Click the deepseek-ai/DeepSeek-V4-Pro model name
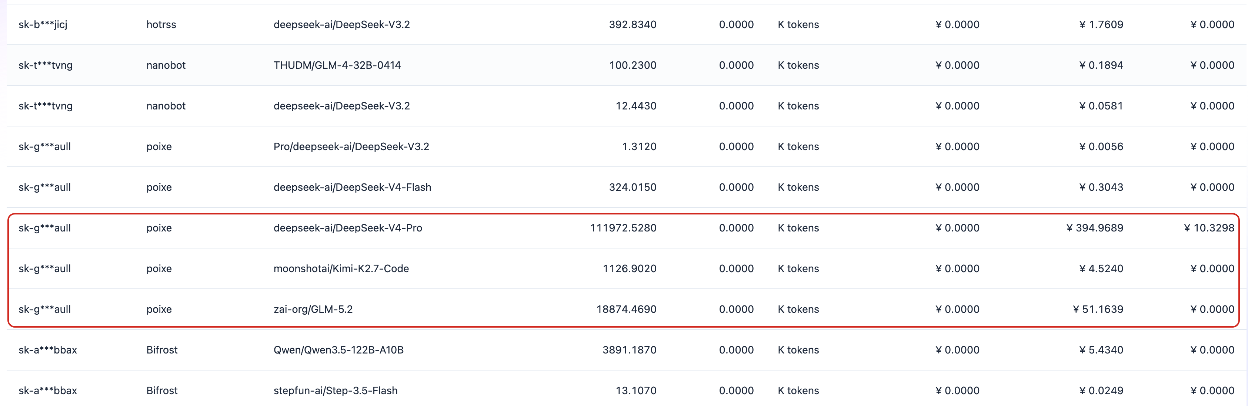 tap(347, 228)
